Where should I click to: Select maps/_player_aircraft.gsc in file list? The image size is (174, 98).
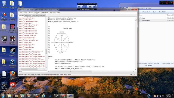click(x=29, y=41)
